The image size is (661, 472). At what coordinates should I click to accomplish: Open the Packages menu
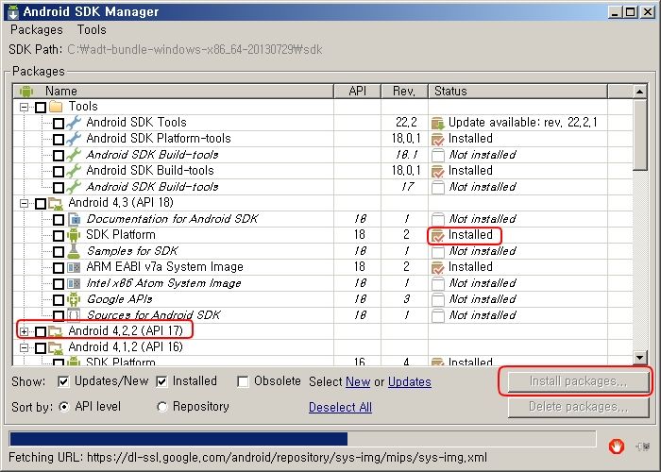coord(37,30)
